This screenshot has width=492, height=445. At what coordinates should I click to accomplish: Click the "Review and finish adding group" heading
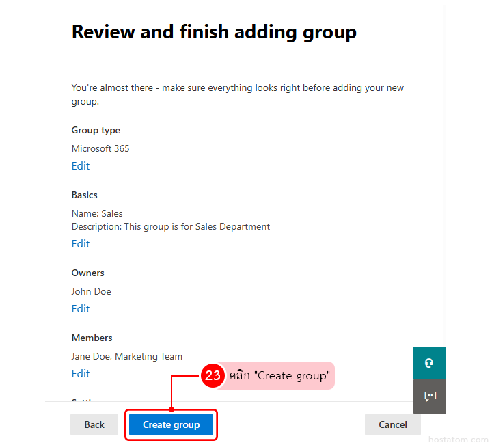214,32
